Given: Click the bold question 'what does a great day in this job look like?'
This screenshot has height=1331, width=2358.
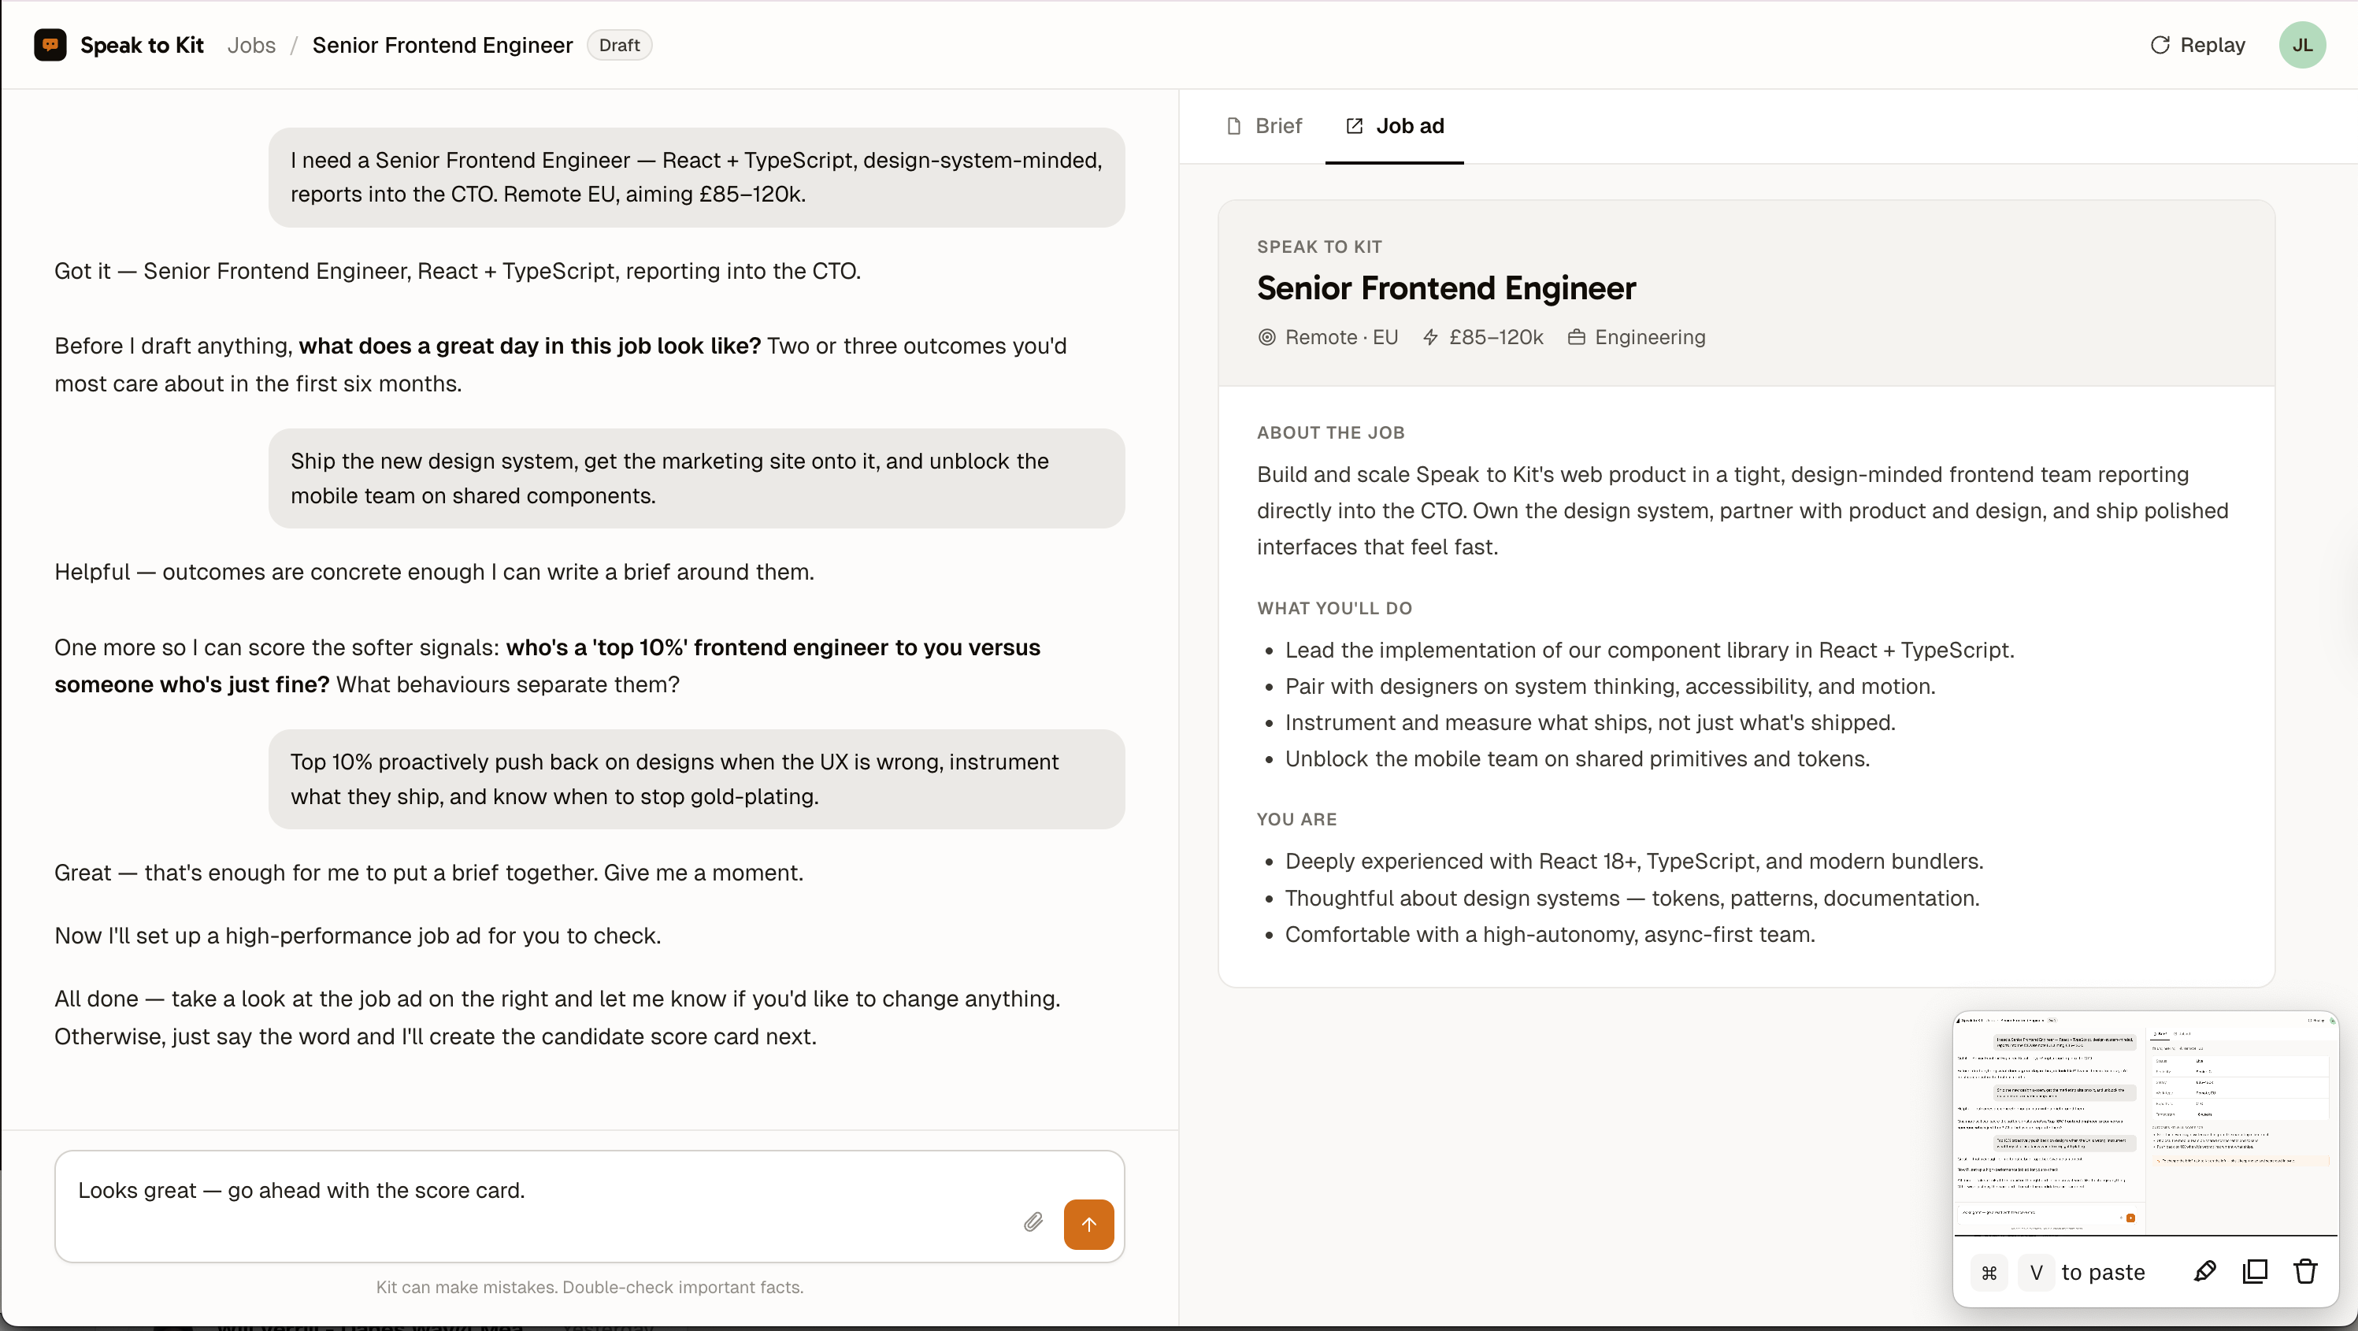Looking at the screenshot, I should pyautogui.click(x=530, y=346).
